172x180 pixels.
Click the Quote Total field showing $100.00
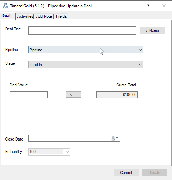pyautogui.click(x=117, y=95)
